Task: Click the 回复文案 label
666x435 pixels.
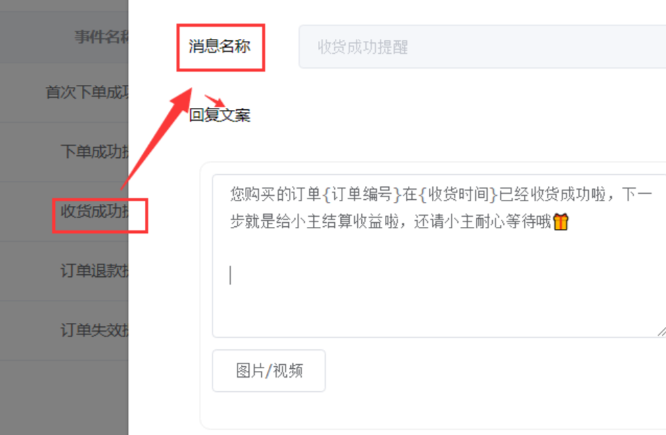Action: pyautogui.click(x=220, y=115)
